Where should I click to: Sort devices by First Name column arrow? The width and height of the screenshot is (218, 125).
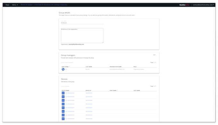pos(117,90)
